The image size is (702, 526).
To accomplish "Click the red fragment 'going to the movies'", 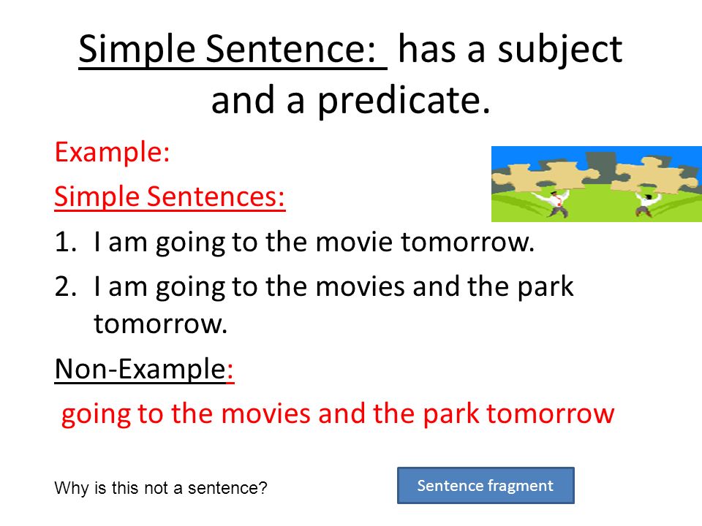I will tap(185, 413).
